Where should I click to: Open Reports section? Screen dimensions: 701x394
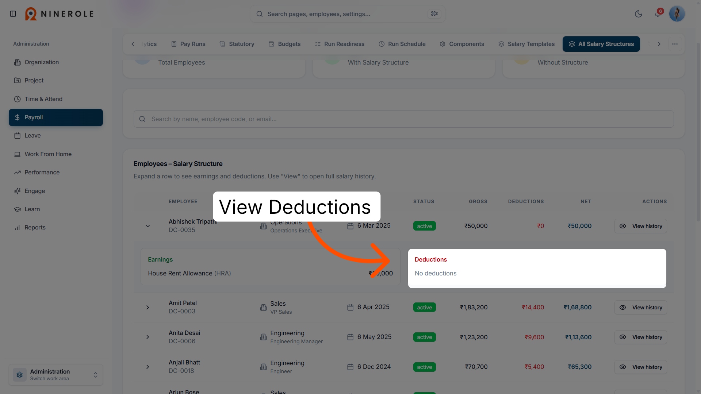tap(56, 227)
